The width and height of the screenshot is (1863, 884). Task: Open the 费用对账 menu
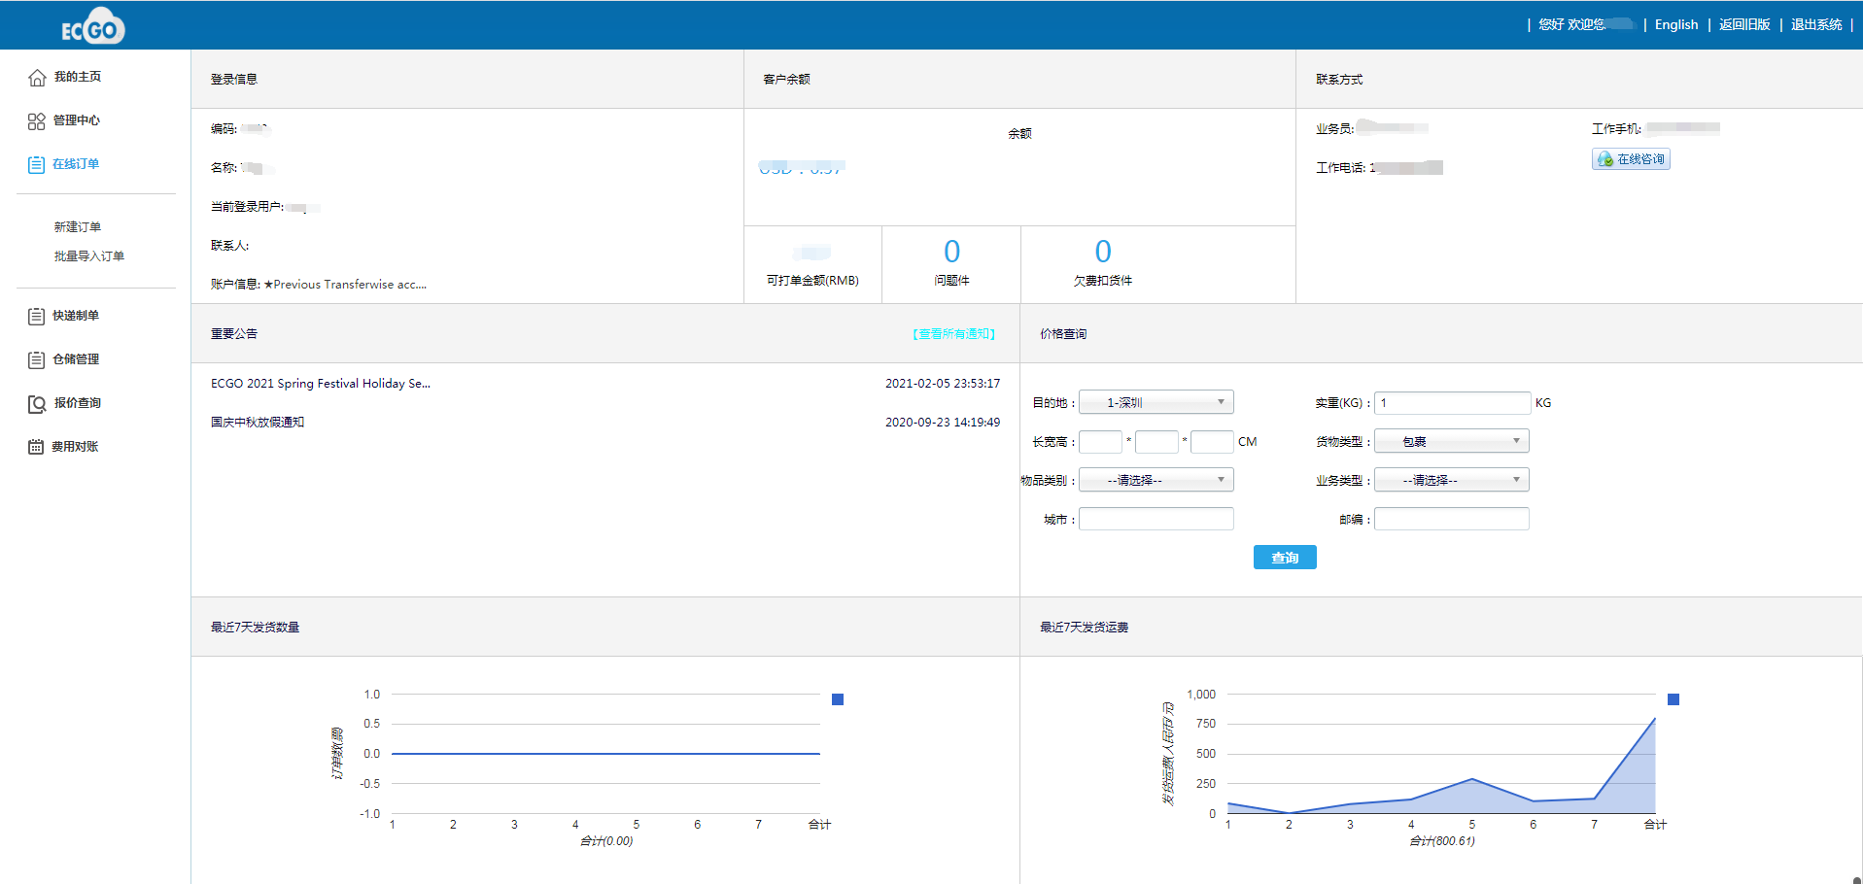[75, 447]
